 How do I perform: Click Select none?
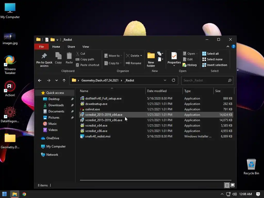coord(212,59)
